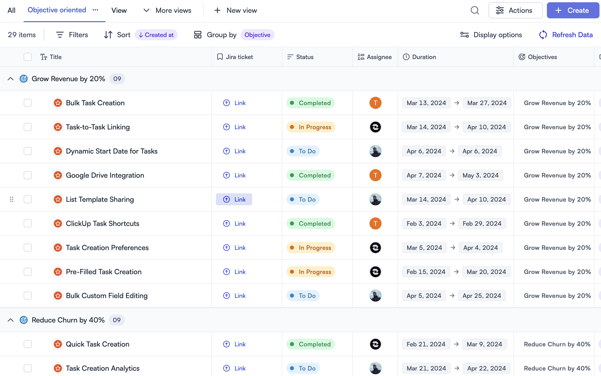The image size is (601, 376).
Task: Collapse the Grow Revenue by 20% group
Action: tap(11, 79)
